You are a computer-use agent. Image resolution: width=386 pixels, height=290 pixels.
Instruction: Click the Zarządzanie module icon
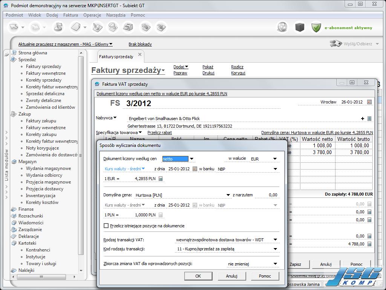coord(14,229)
